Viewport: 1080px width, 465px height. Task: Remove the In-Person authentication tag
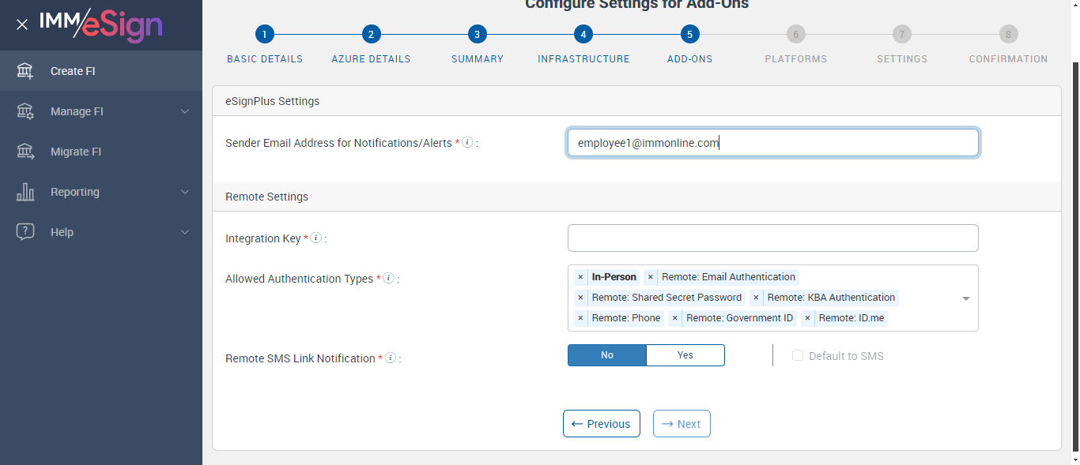click(580, 277)
